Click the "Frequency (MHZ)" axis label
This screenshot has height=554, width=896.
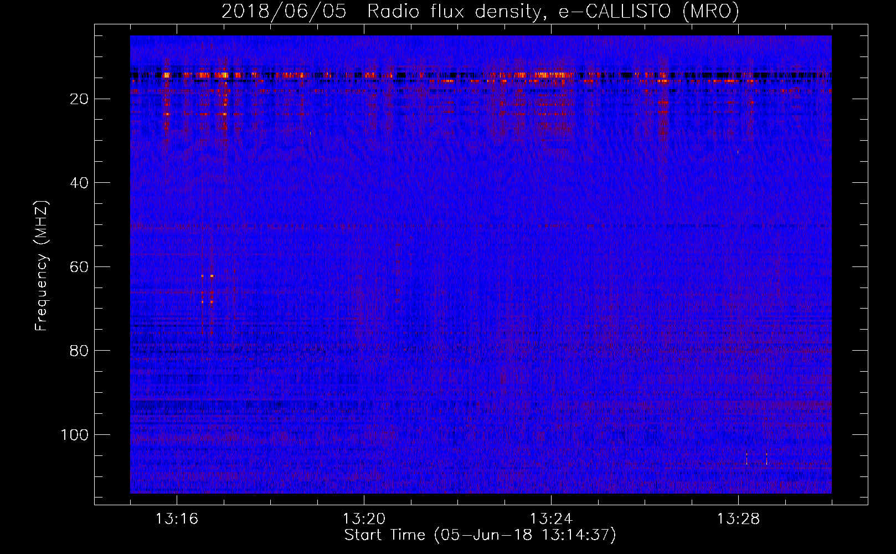(x=42, y=266)
